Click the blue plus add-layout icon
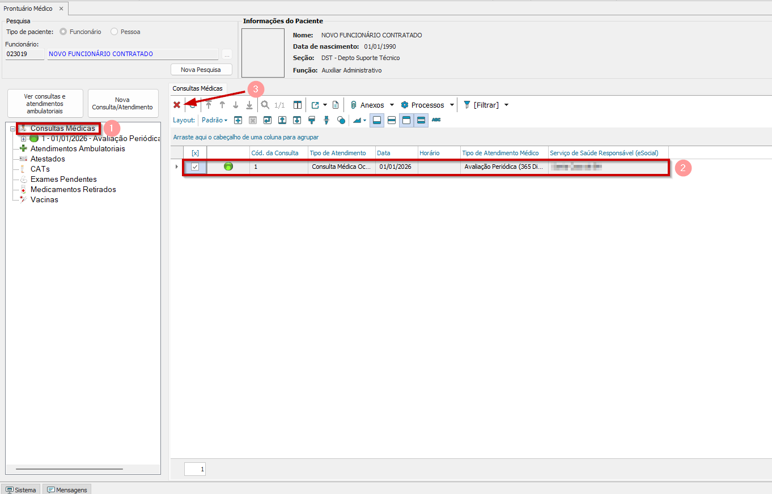The image size is (772, 494). tap(238, 120)
